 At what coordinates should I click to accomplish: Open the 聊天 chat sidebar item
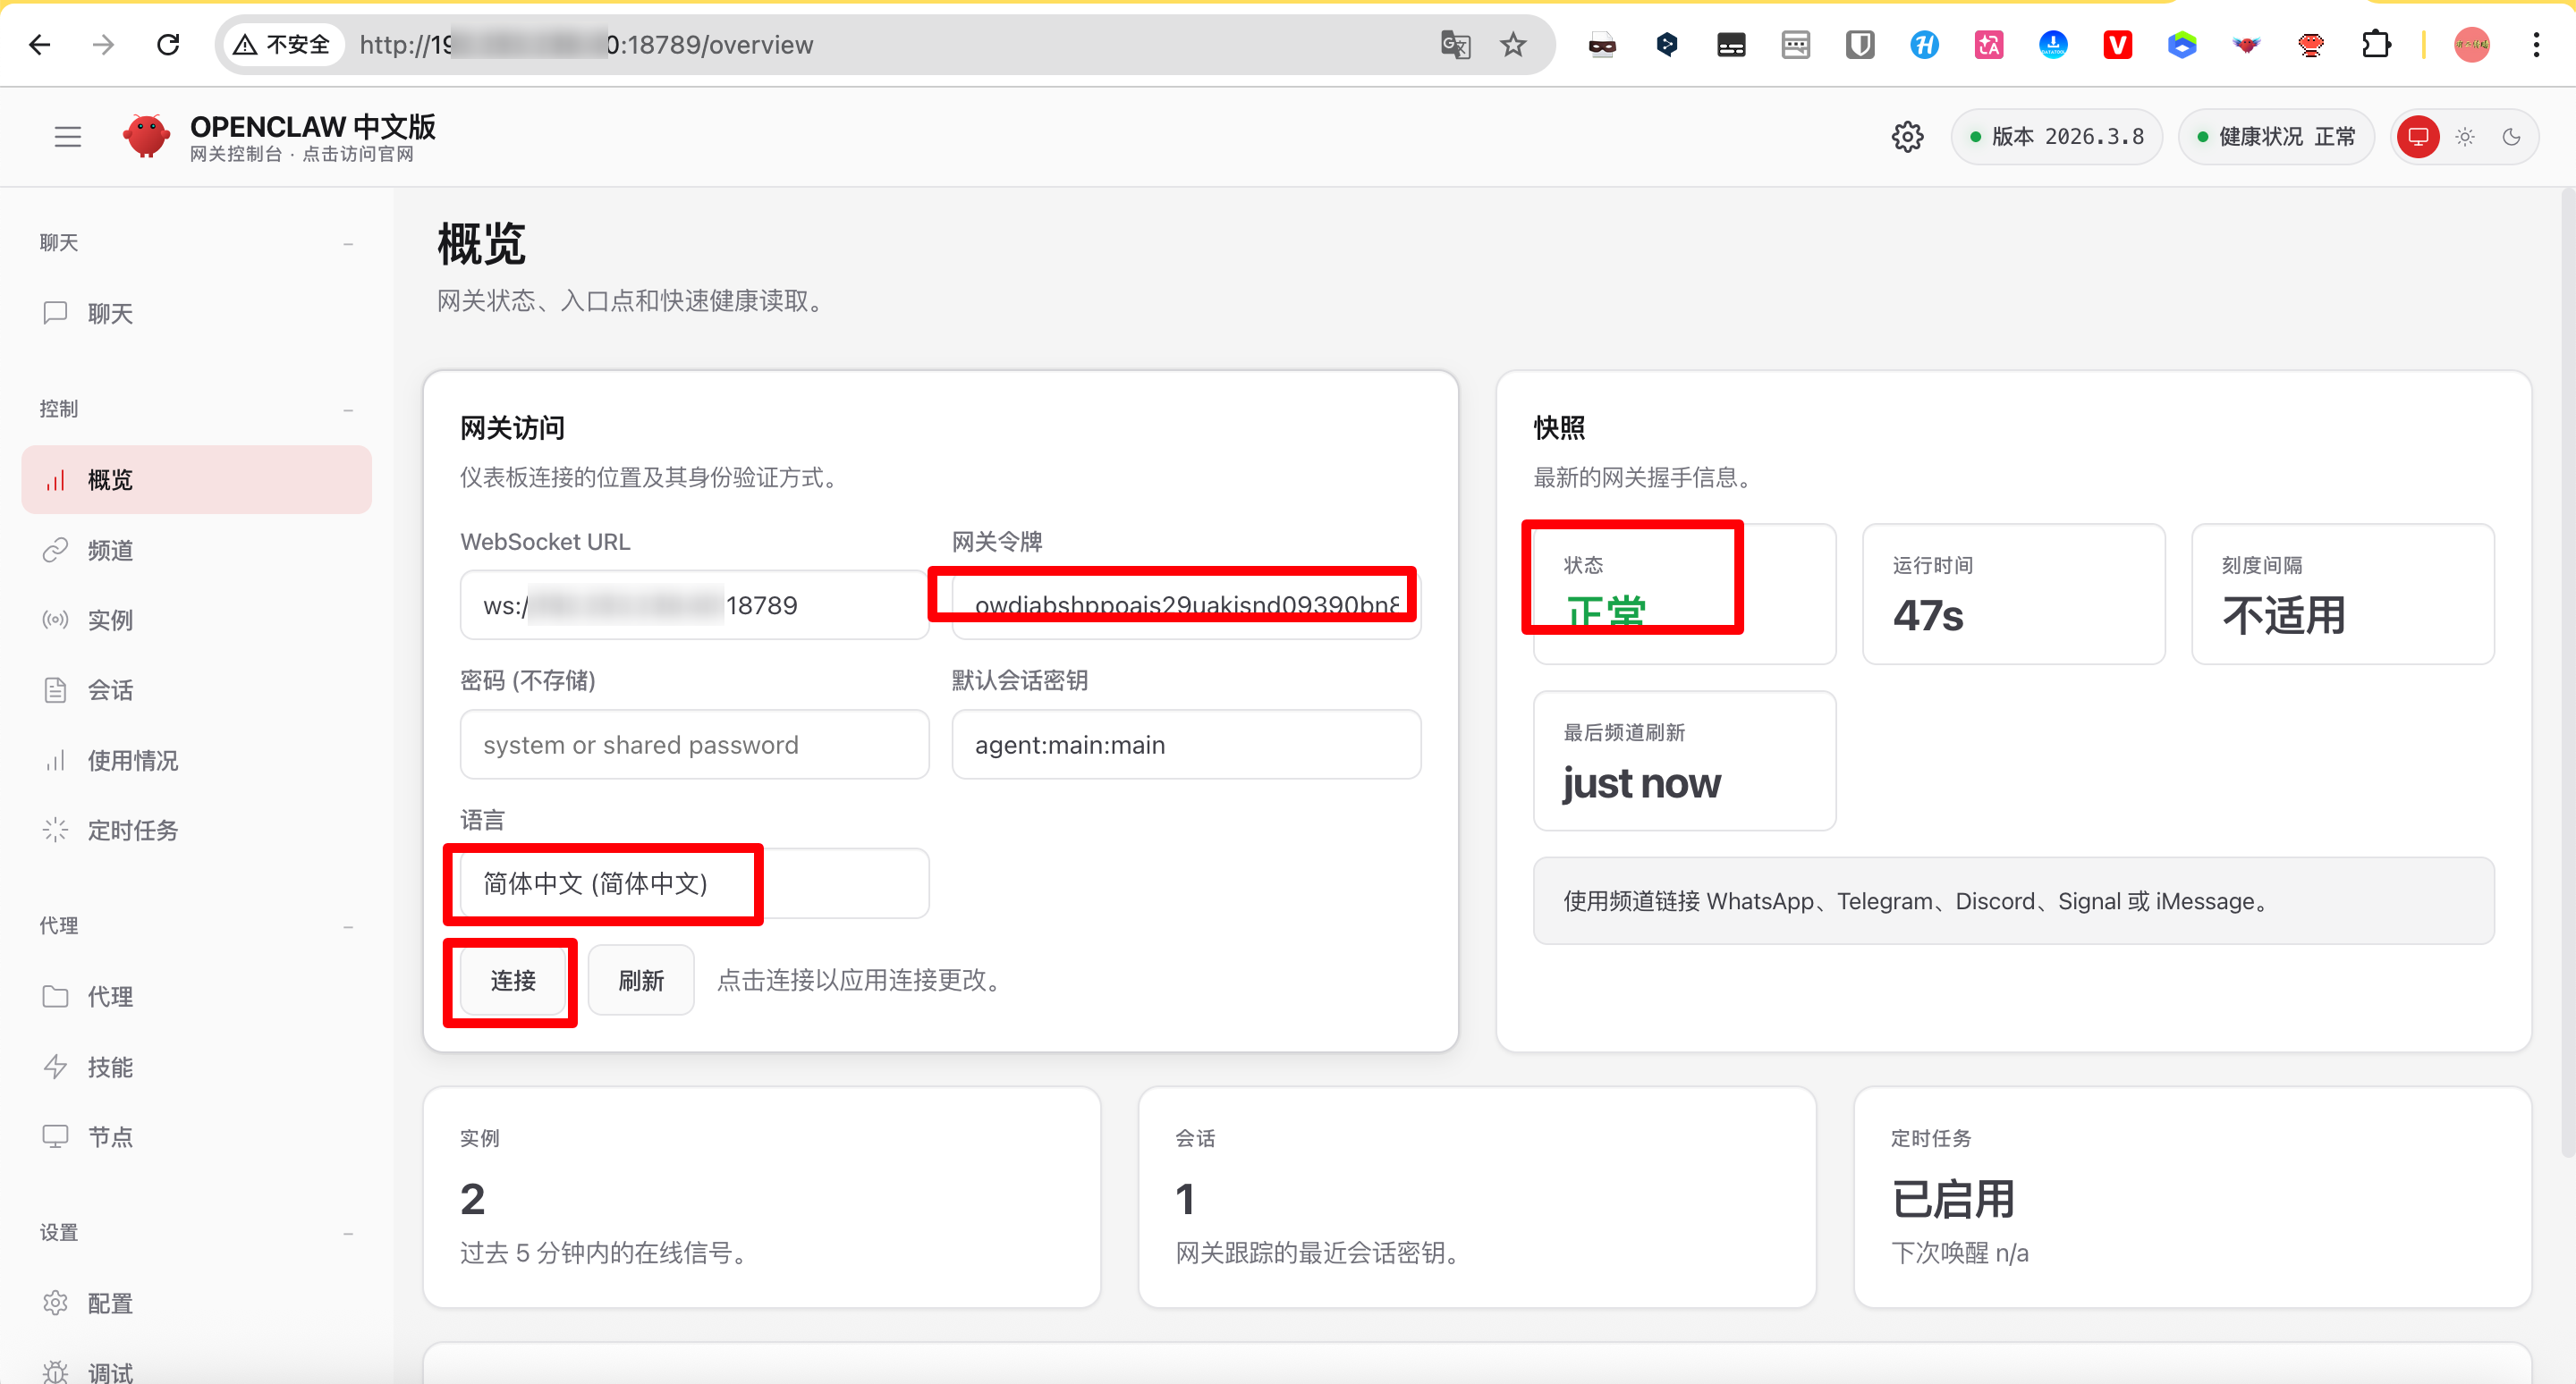(110, 314)
